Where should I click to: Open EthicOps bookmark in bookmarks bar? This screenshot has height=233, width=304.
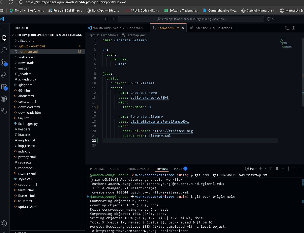103,11
